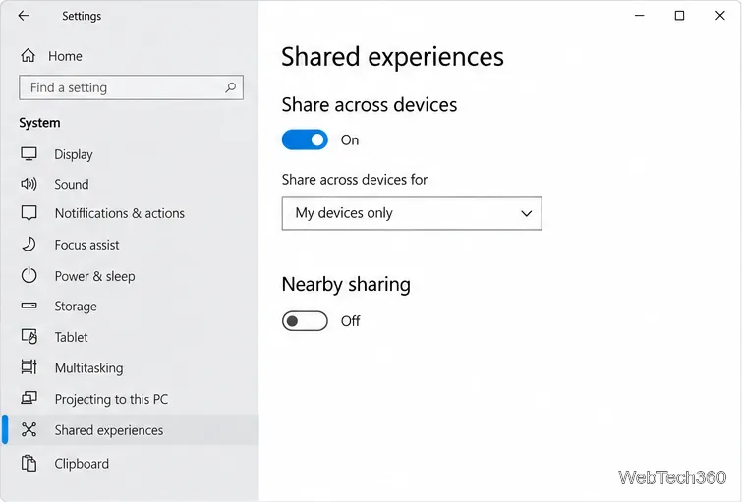Click the Notifications speech bubble icon
The width and height of the screenshot is (742, 502).
tap(29, 213)
